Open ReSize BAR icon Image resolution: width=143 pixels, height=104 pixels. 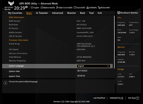(x=99, y=8)
